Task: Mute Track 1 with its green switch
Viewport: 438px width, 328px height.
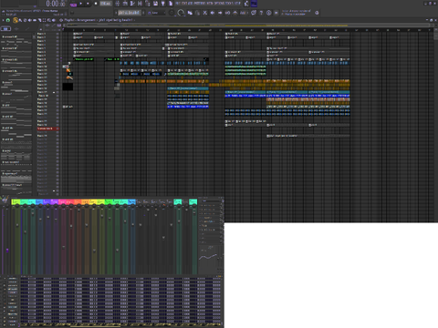Action: click(x=57, y=34)
